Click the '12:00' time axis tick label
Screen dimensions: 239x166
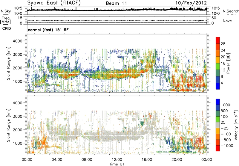(117, 160)
